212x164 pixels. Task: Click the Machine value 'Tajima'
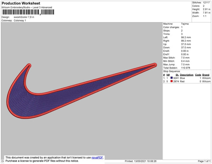click(185, 24)
